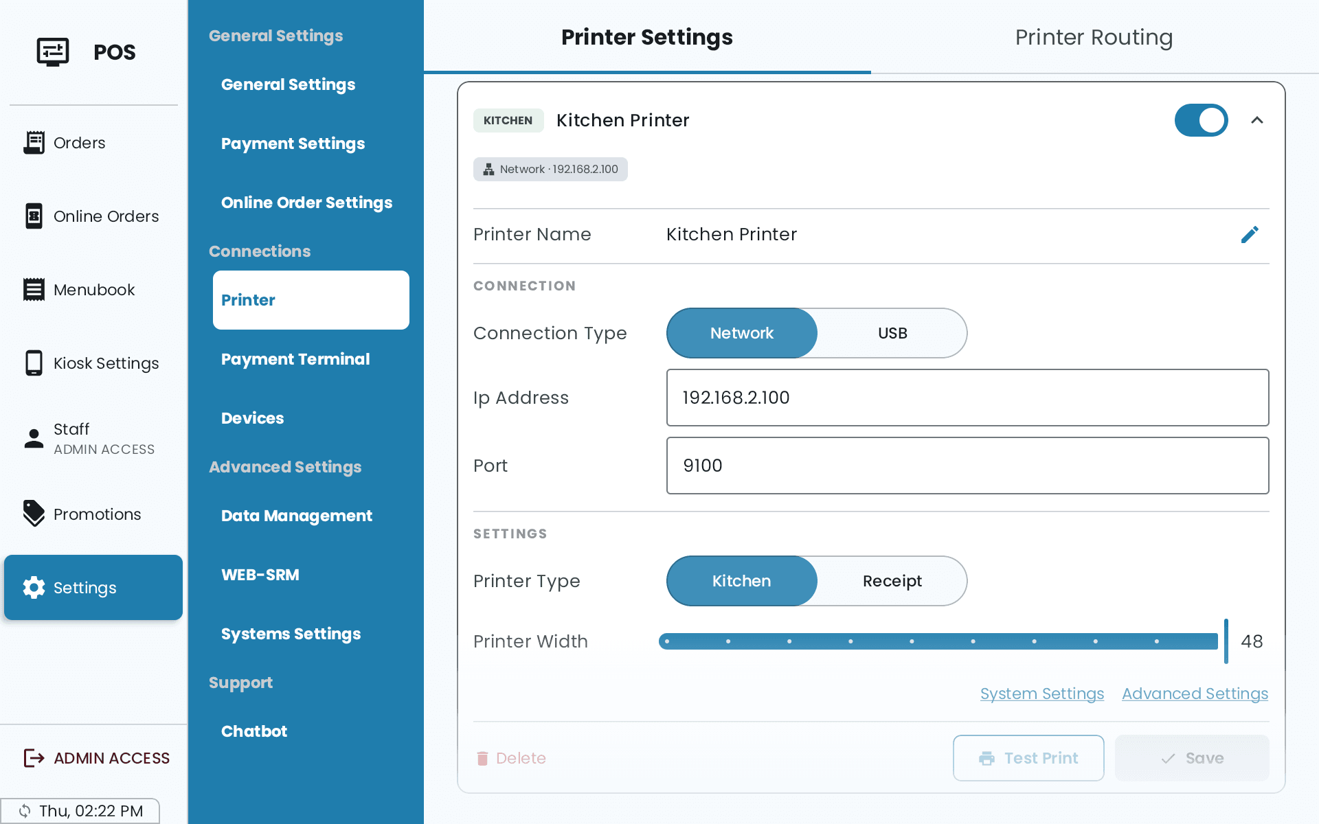This screenshot has height=824, width=1319.
Task: Switch to the Printer Routing tab
Action: (x=1094, y=37)
